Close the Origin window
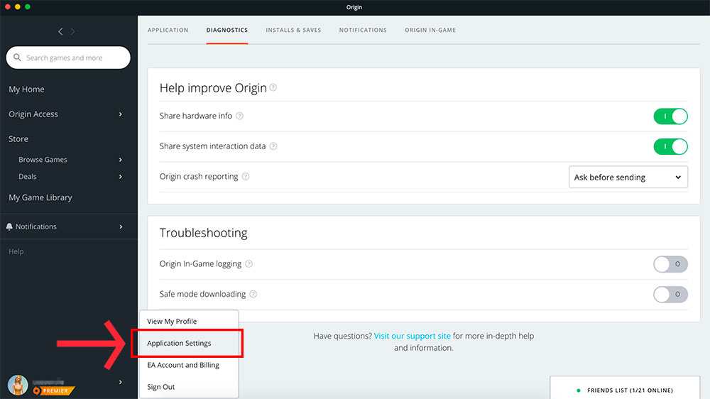This screenshot has height=399, width=710. pos(8,7)
